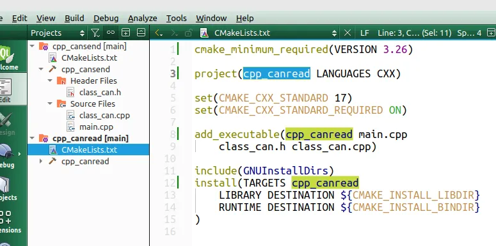Open class_can.h in the tree
Viewport: 496px width, 246px height.
click(x=100, y=93)
